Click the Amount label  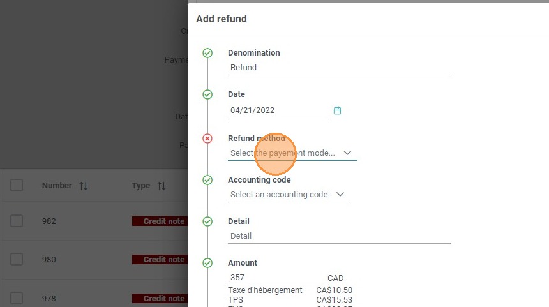pyautogui.click(x=243, y=263)
